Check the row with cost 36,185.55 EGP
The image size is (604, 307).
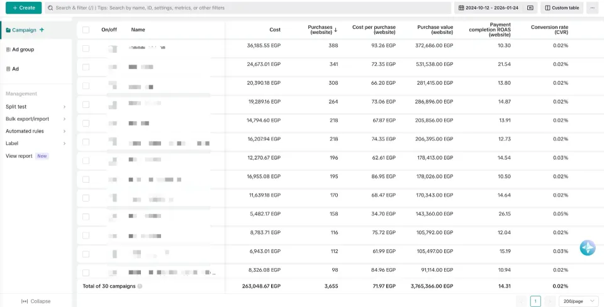click(86, 48)
